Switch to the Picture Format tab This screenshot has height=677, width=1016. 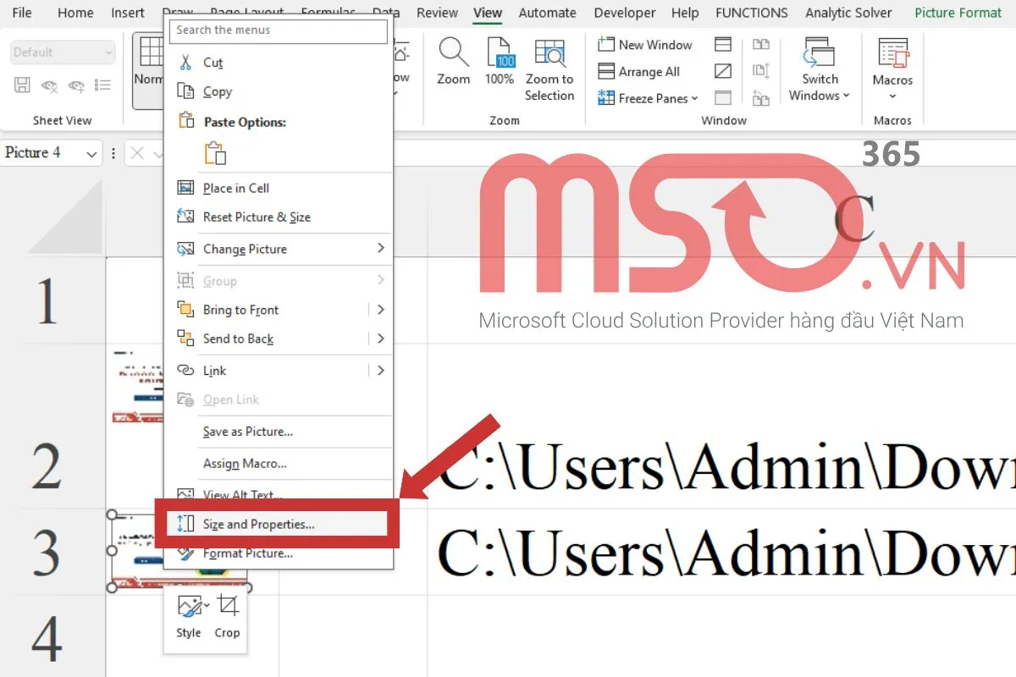pyautogui.click(x=958, y=13)
